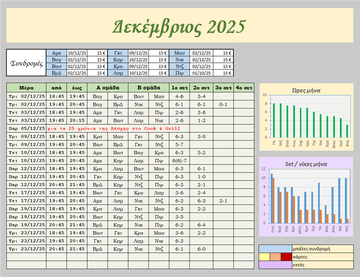Click the από column header

tap(56, 88)
